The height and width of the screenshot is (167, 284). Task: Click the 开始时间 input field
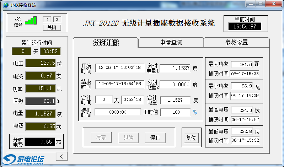(x=119, y=68)
